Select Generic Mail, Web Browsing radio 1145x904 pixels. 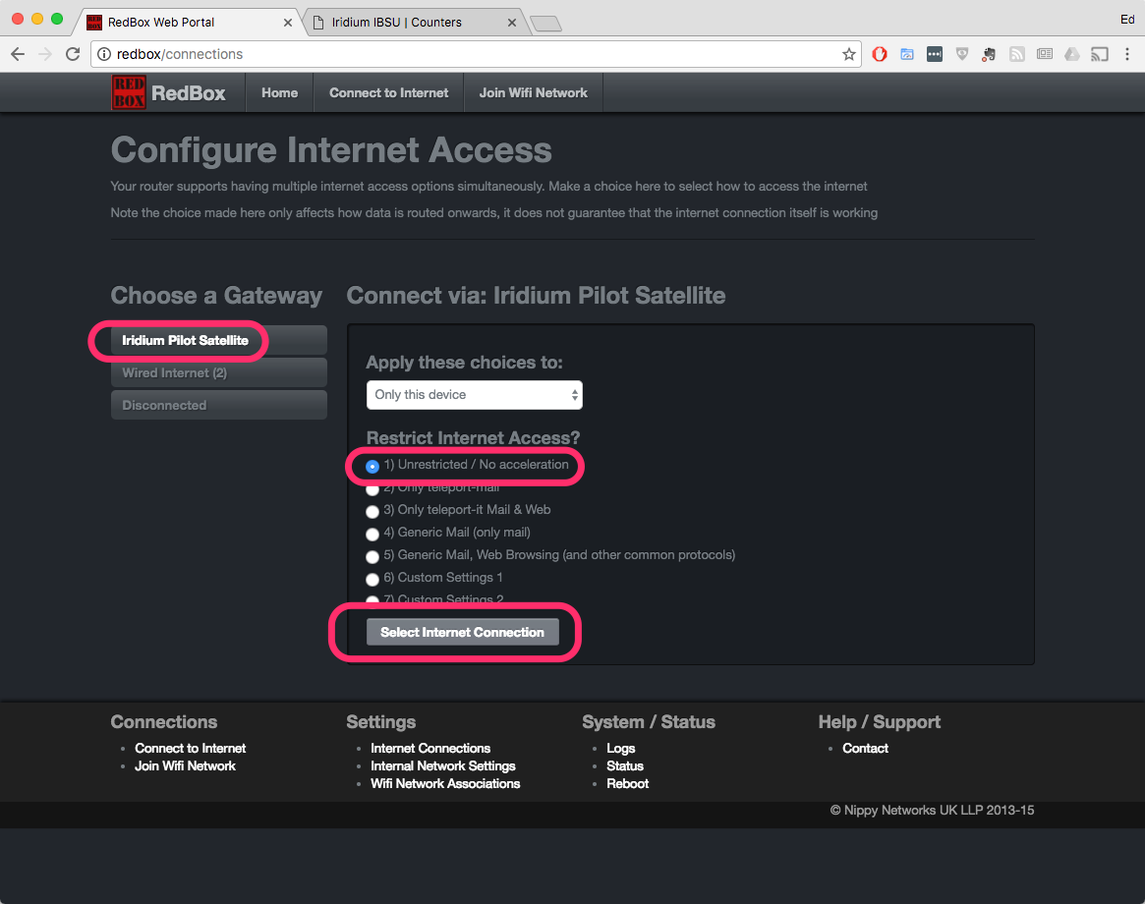pos(372,556)
